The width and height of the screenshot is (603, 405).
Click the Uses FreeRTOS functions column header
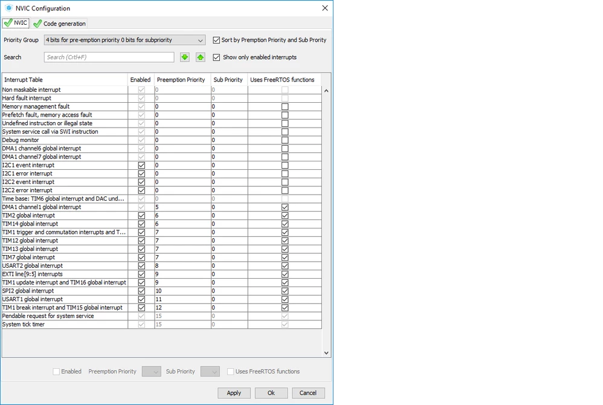coord(285,80)
